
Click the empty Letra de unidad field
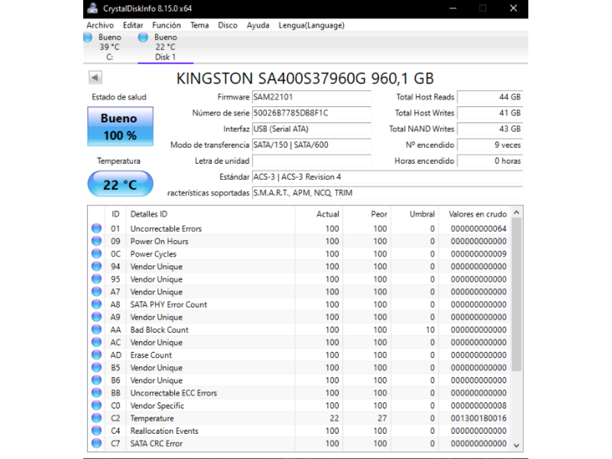[x=311, y=161]
